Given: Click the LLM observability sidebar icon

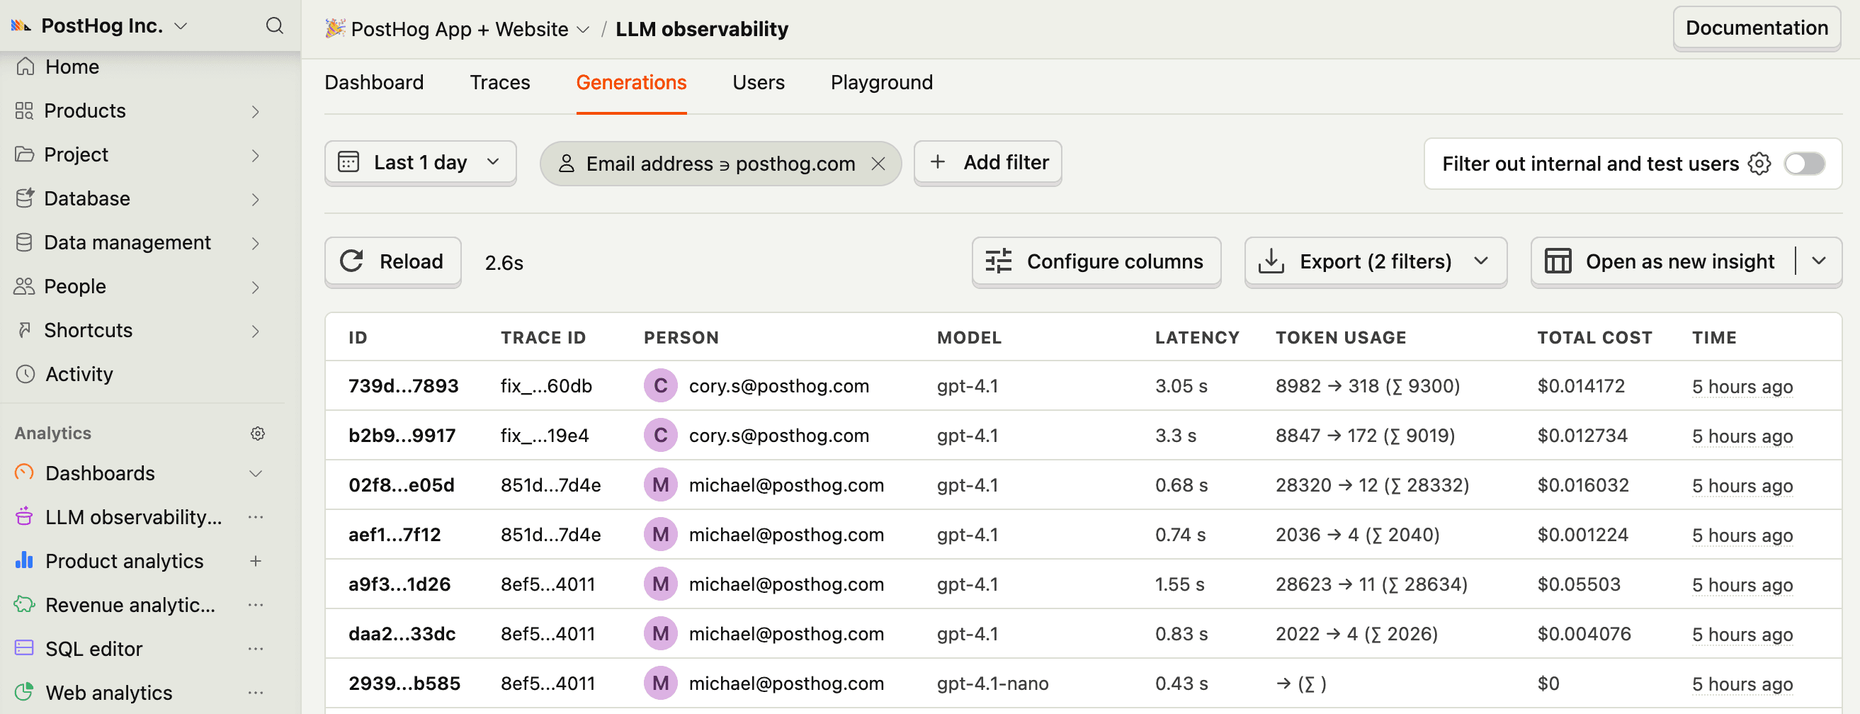Looking at the screenshot, I should pos(25,517).
